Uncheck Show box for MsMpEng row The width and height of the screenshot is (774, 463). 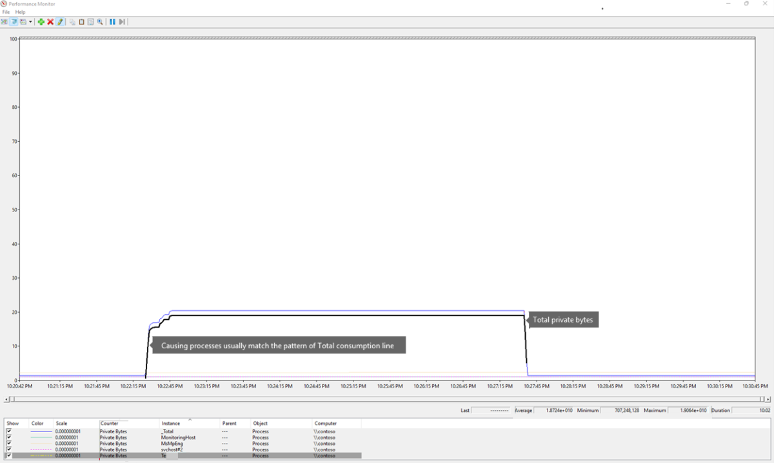tap(8, 444)
